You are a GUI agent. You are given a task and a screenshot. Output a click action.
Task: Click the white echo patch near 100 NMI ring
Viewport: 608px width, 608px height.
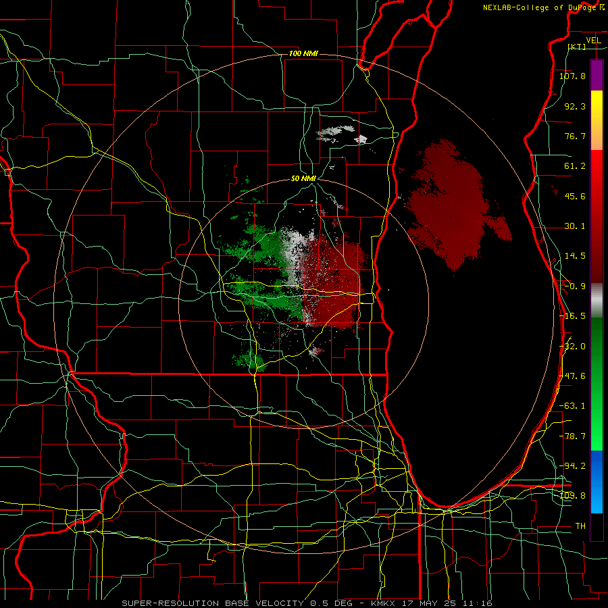point(342,134)
